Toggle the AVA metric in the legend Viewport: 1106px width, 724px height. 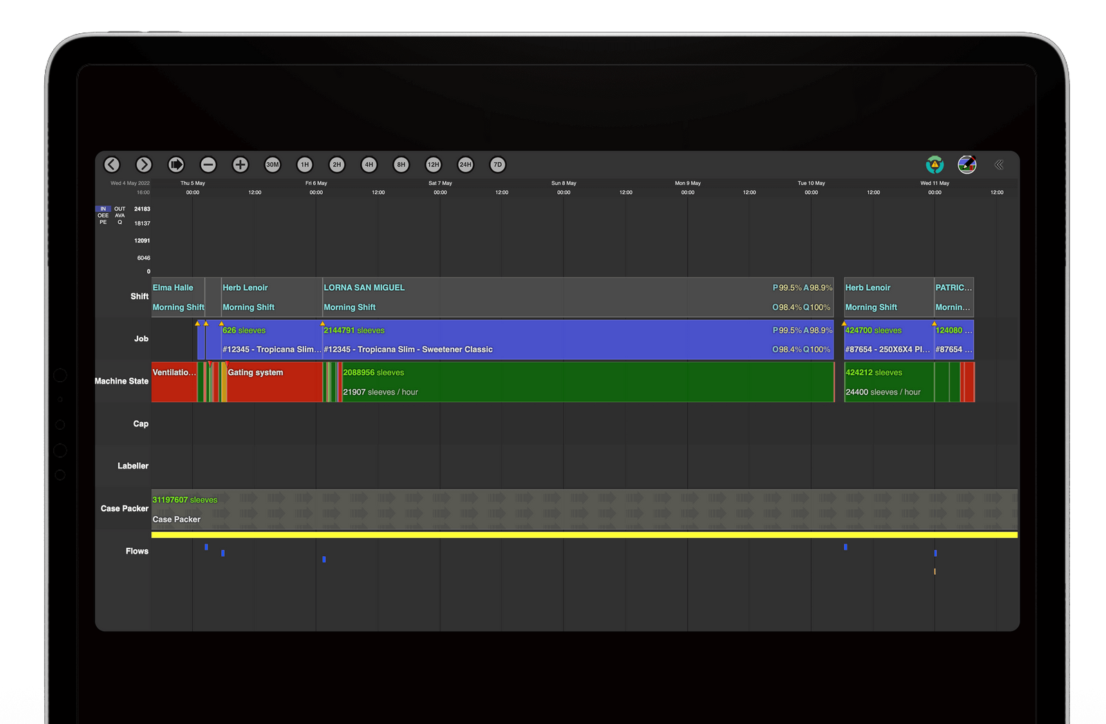[120, 216]
